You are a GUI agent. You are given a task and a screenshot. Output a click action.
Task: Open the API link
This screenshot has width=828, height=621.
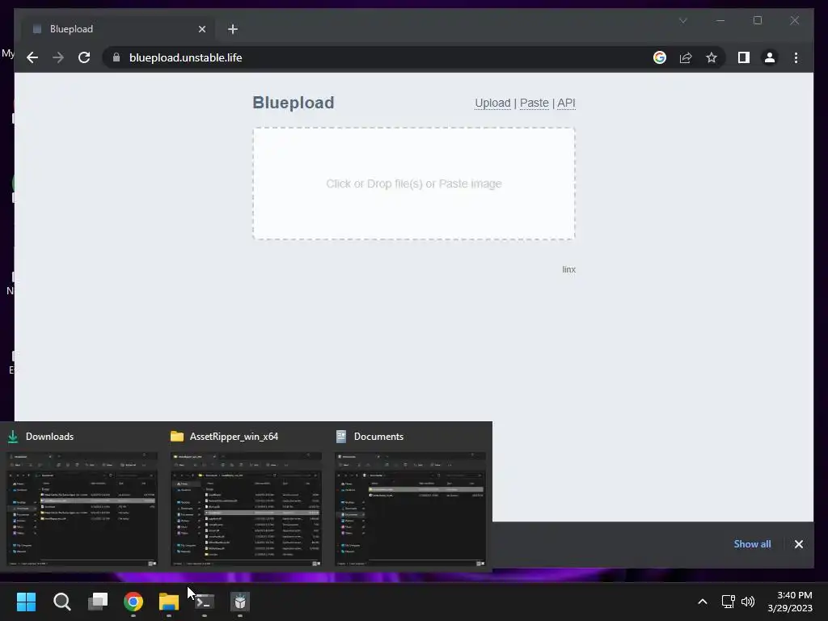tap(566, 103)
